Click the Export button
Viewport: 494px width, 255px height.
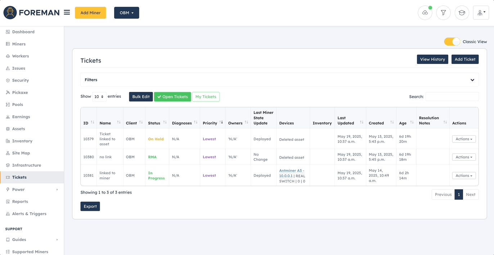90,207
